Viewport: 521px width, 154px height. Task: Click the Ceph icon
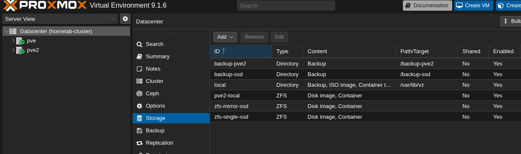click(x=139, y=94)
